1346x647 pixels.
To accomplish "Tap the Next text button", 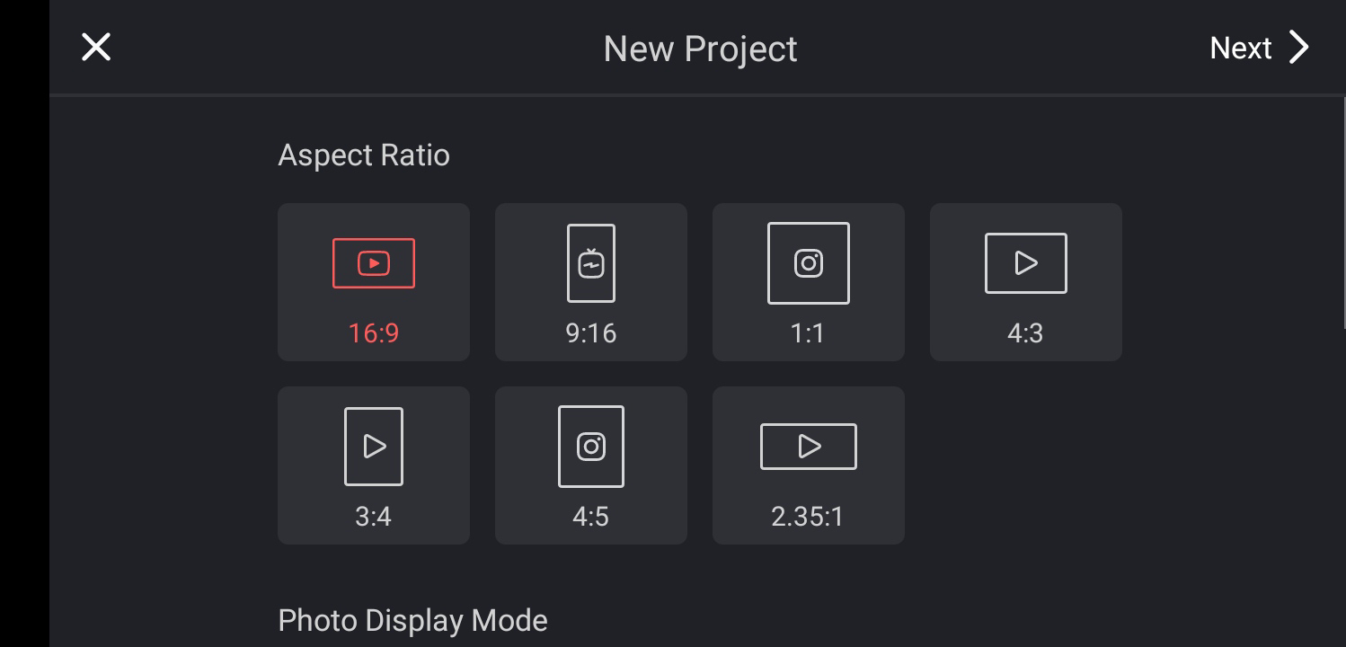I will [1240, 48].
